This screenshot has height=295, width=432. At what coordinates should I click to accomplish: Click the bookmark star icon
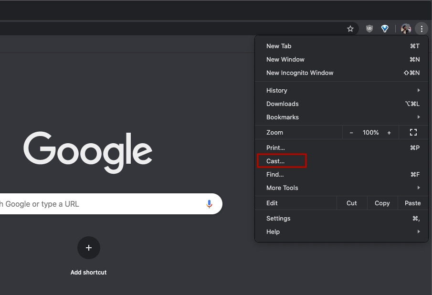tap(350, 29)
